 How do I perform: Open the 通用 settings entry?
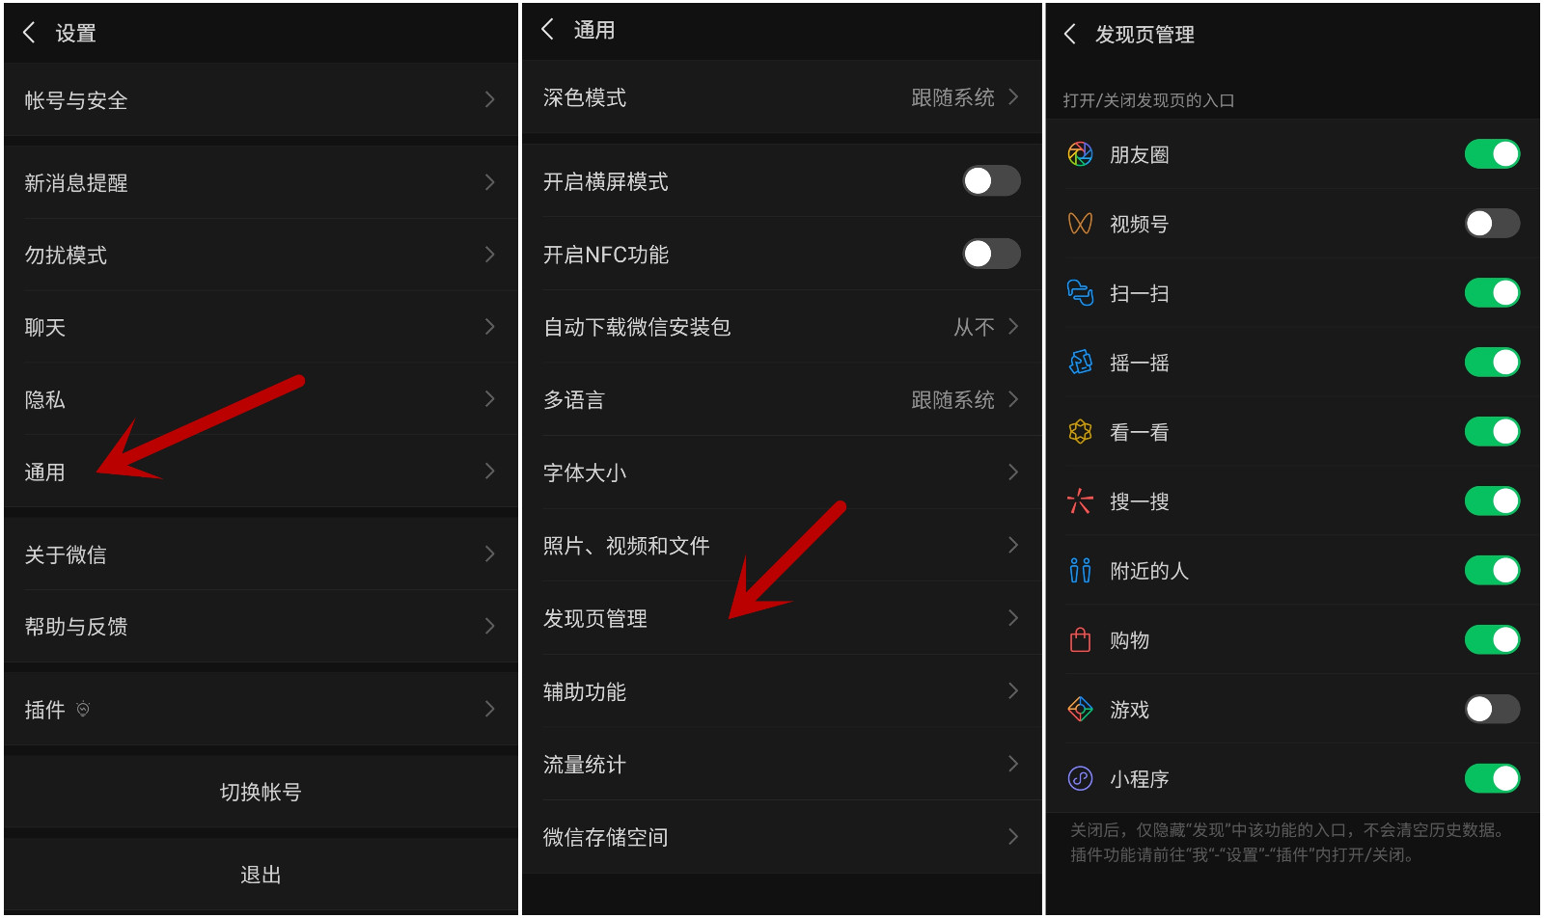pos(261,472)
